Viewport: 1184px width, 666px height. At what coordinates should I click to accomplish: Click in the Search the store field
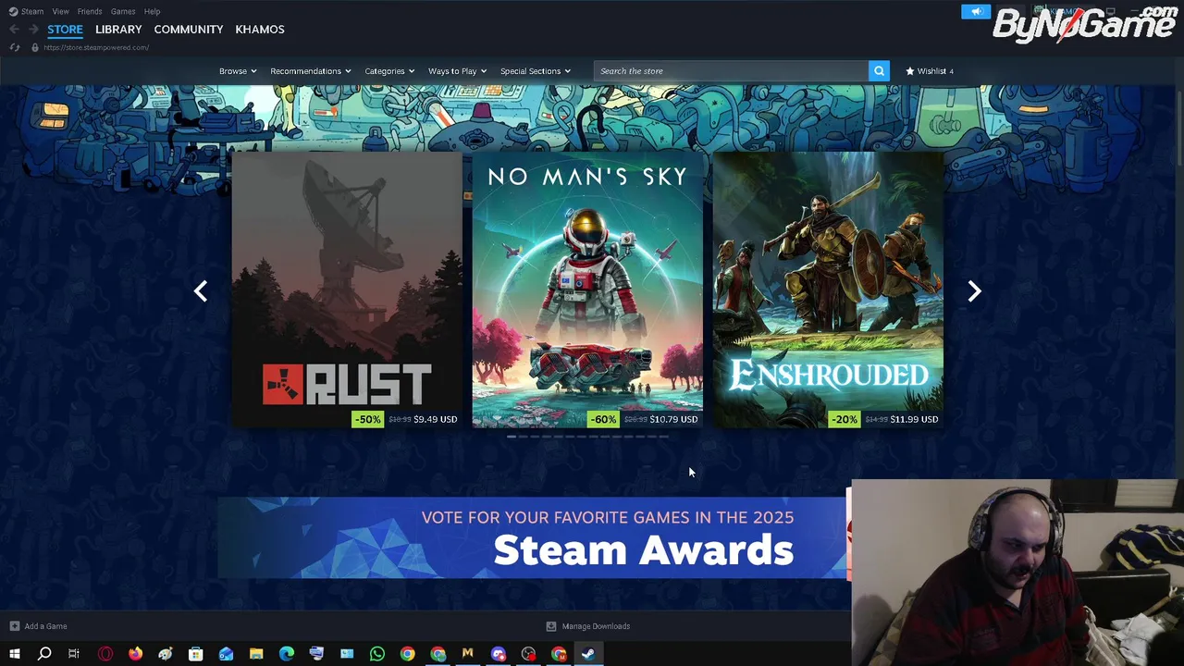click(x=731, y=71)
